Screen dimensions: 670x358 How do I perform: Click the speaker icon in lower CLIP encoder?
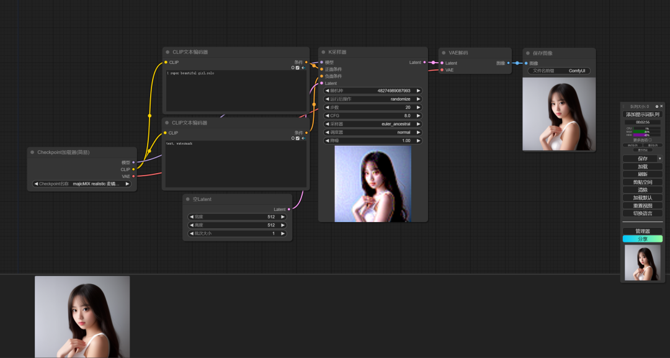[303, 138]
